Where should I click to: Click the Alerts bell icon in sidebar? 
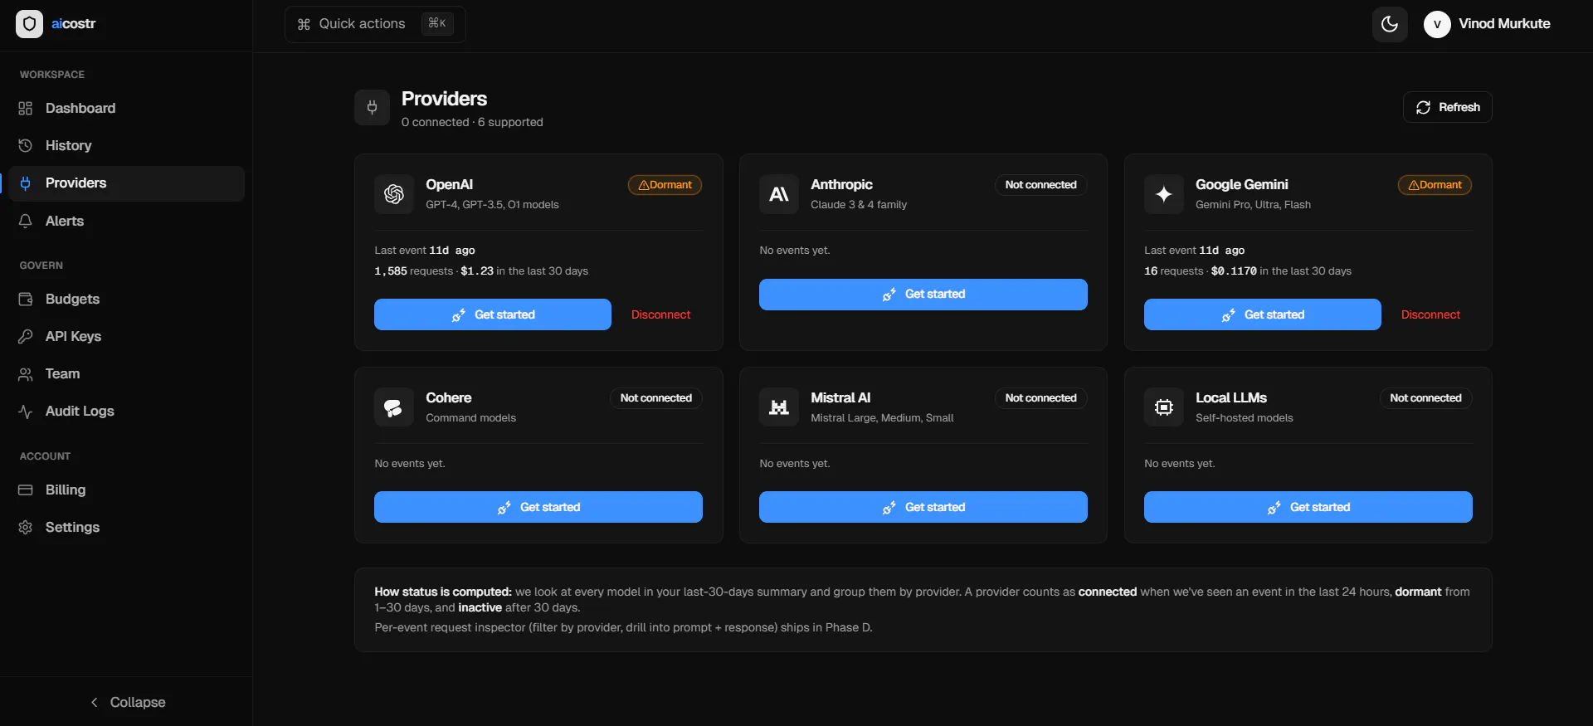tap(26, 222)
